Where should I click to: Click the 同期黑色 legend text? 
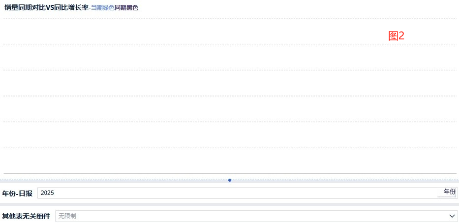click(126, 8)
